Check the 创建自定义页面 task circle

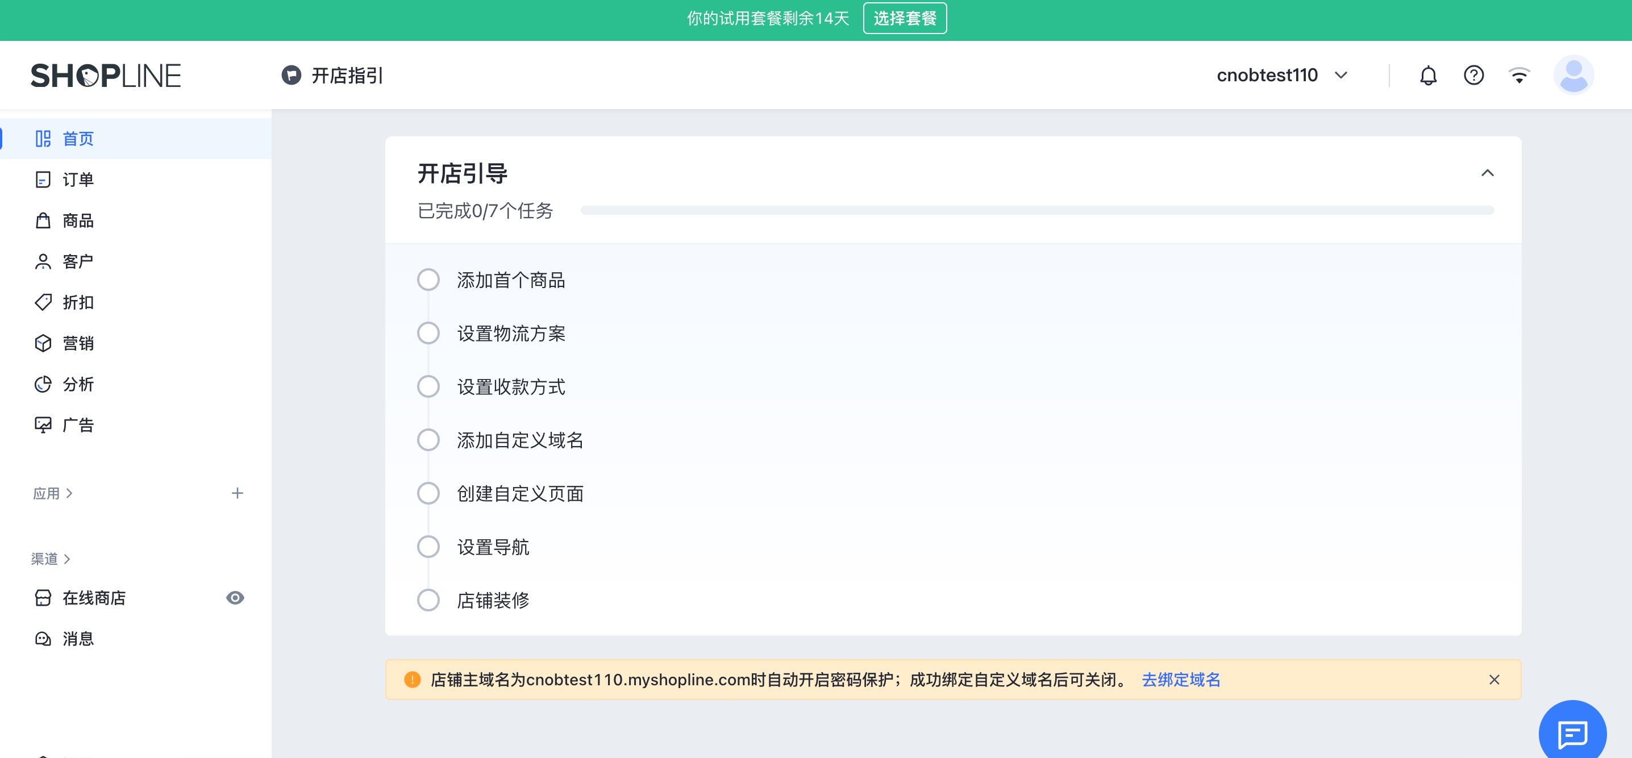tap(428, 493)
